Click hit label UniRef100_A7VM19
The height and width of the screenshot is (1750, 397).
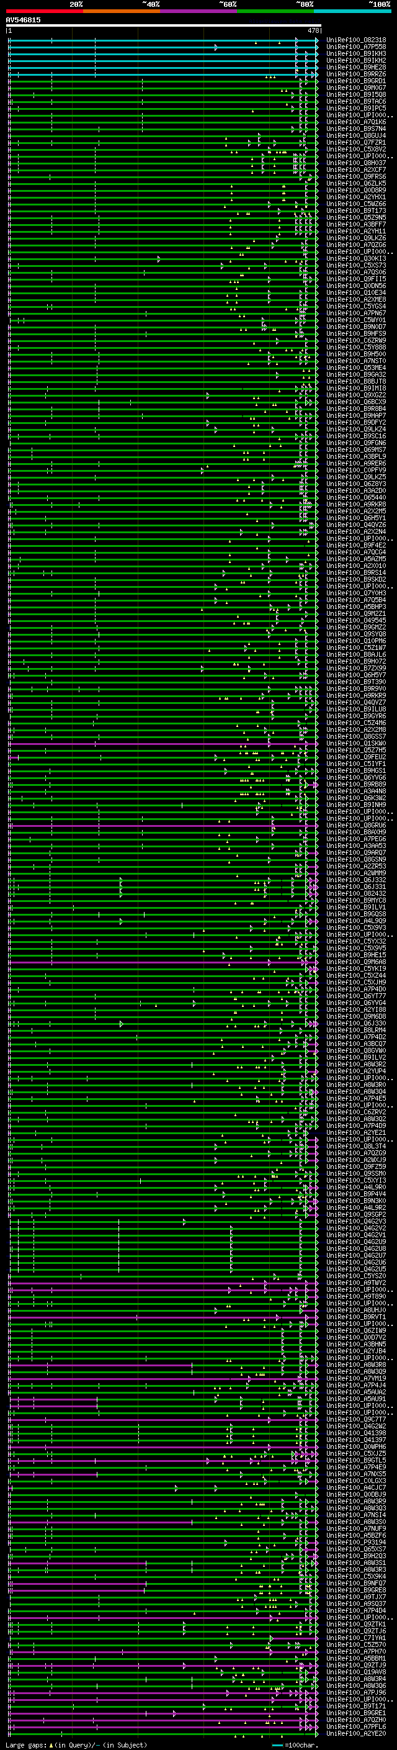356,1378
